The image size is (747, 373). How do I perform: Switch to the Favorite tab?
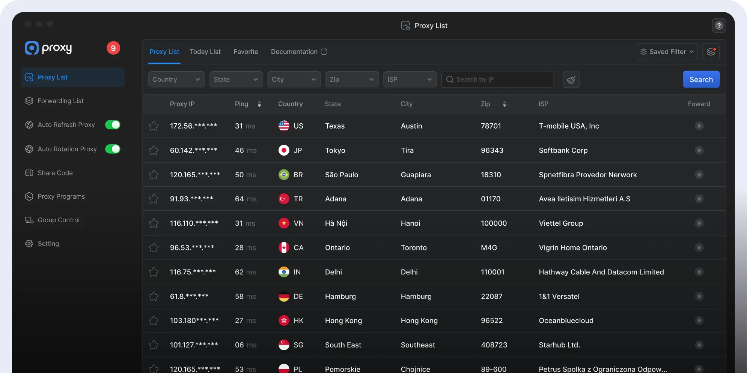click(x=246, y=52)
